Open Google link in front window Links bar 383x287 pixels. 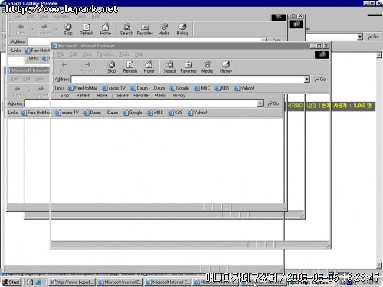click(x=179, y=88)
